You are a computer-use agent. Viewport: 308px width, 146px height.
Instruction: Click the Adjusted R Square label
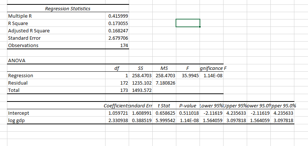click(56, 31)
